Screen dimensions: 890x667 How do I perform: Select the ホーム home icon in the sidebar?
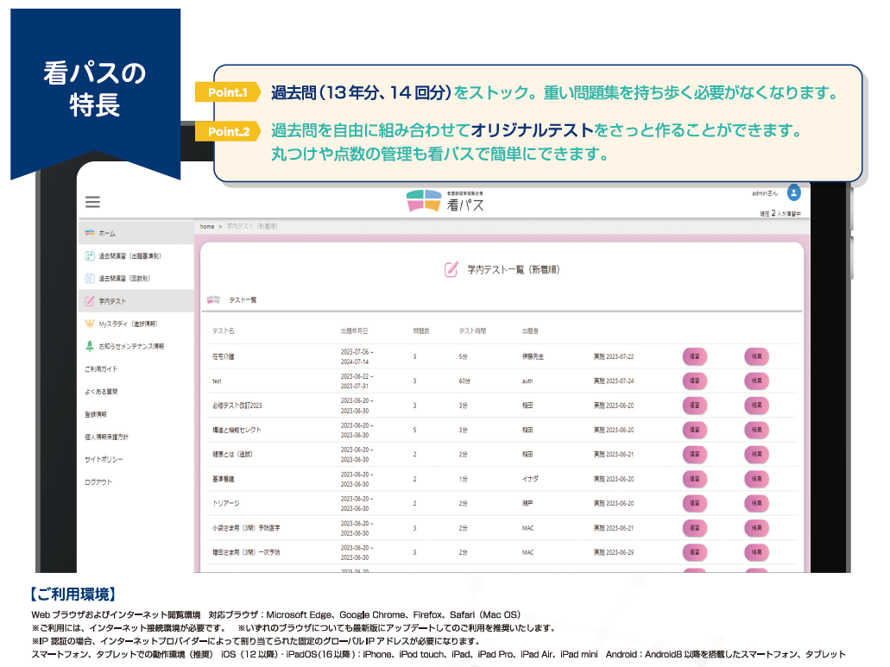[89, 233]
